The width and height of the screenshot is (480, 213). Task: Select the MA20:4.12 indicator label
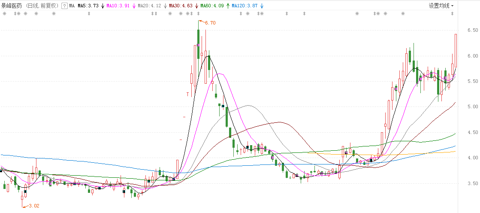[x=150, y=6]
